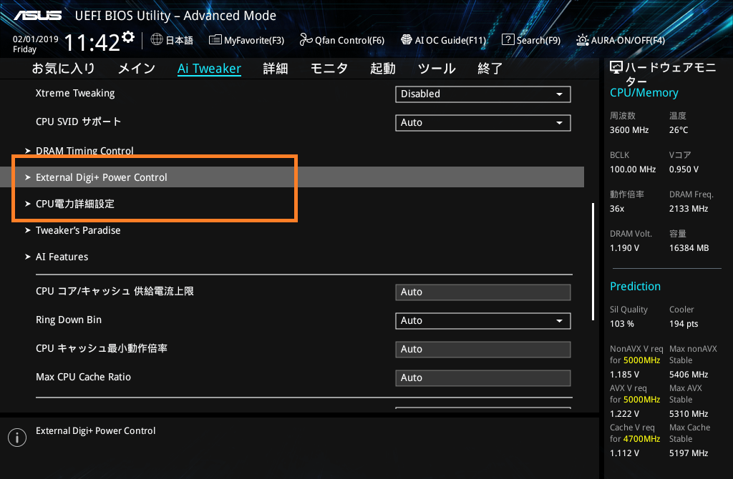
Task: Click the 26°C temperature value
Action: (x=679, y=130)
